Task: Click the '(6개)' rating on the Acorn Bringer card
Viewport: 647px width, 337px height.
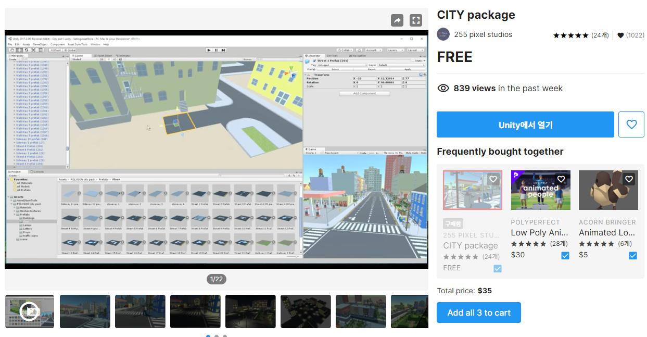Action: point(625,244)
